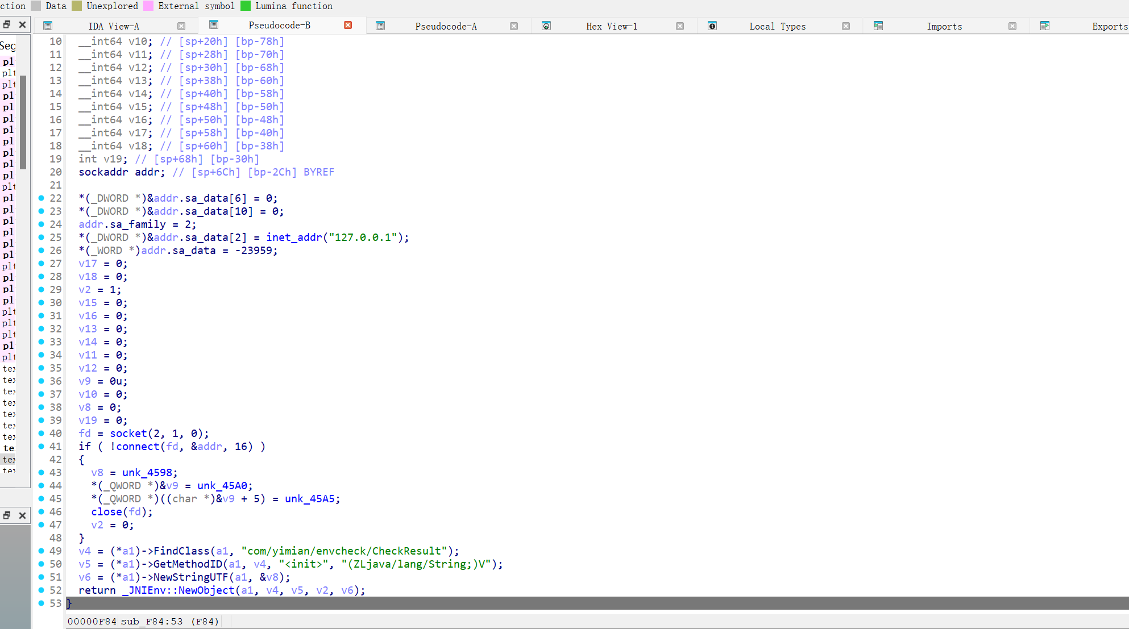Image resolution: width=1129 pixels, height=629 pixels.
Task: Open the Local Types tab
Action: 777,26
